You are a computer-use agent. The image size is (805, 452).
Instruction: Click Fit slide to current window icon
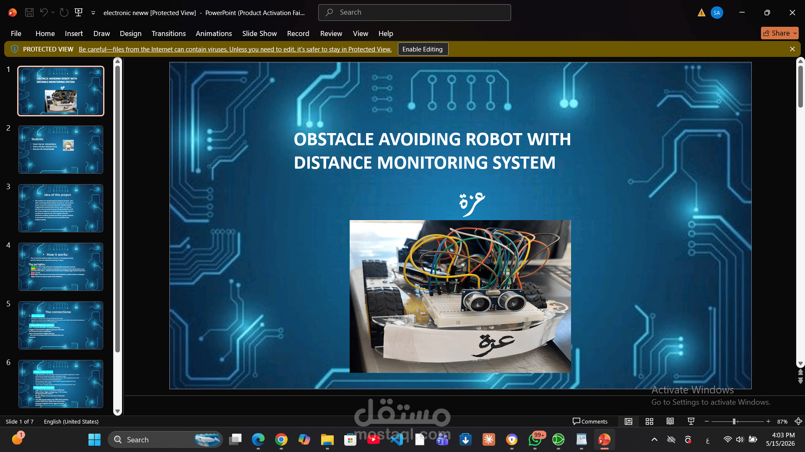(x=799, y=421)
